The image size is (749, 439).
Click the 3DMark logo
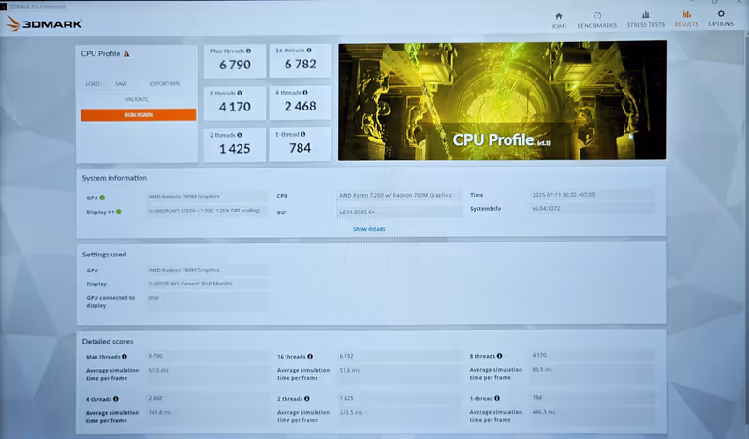[x=45, y=22]
